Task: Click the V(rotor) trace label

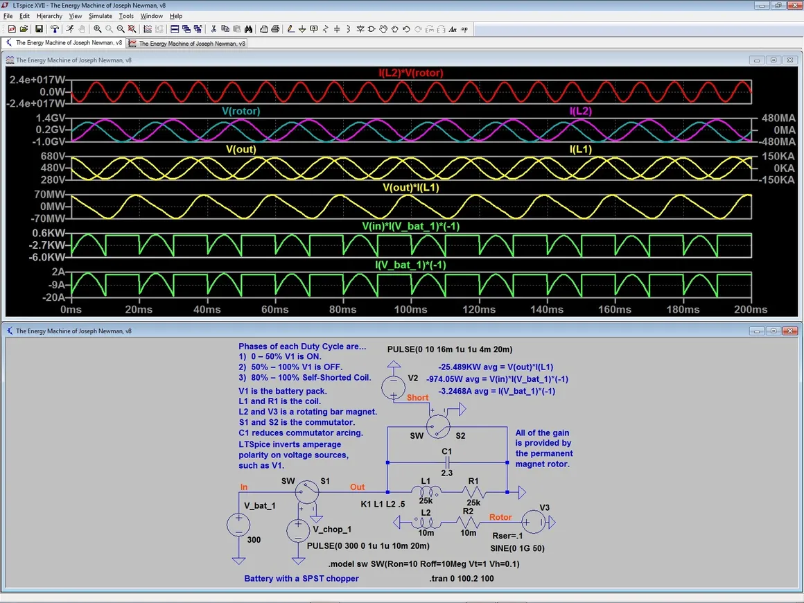Action: [243, 111]
